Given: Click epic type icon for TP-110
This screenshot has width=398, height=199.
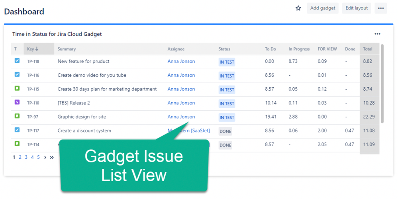Looking at the screenshot, I should pos(17,102).
